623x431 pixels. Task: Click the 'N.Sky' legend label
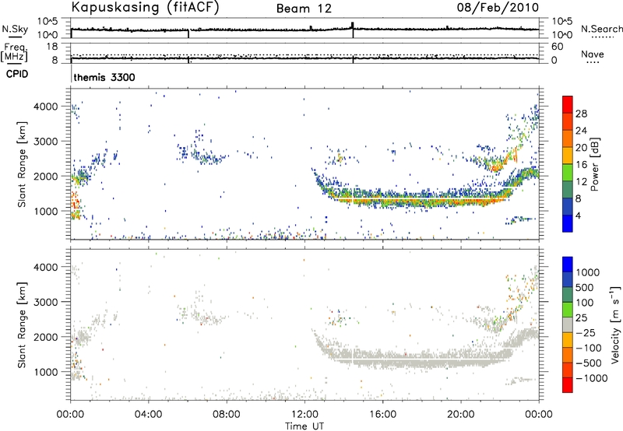(x=15, y=29)
